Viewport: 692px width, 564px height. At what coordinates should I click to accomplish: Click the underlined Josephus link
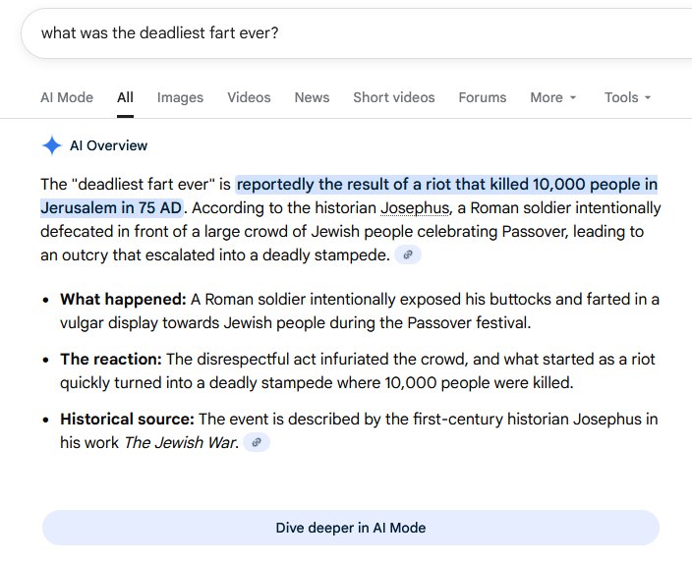[415, 208]
